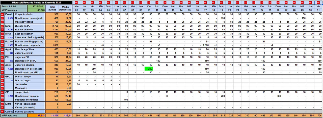323x118 pixels.
Task: Select the daily total 1.711 cell
Action: click(x=205, y=115)
